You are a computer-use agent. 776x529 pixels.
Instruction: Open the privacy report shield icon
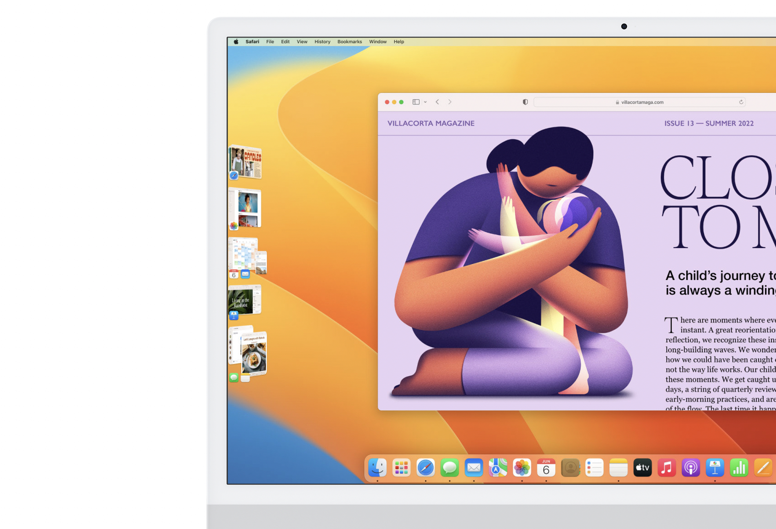coord(525,102)
